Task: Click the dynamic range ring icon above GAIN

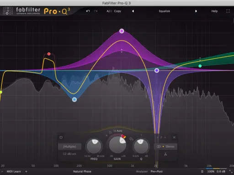Action: pyautogui.click(x=110, y=133)
